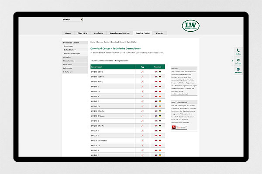
Task: Click the Service Center breadcrumb link
Action: point(103,42)
